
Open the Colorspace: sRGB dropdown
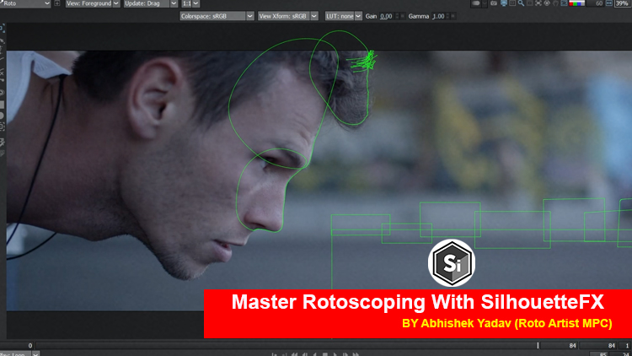click(x=217, y=16)
